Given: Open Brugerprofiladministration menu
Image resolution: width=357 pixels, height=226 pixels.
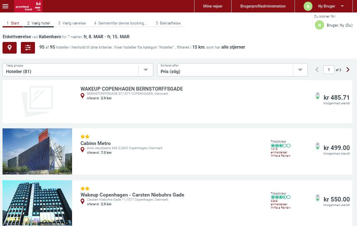Looking at the screenshot, I should [263, 6].
